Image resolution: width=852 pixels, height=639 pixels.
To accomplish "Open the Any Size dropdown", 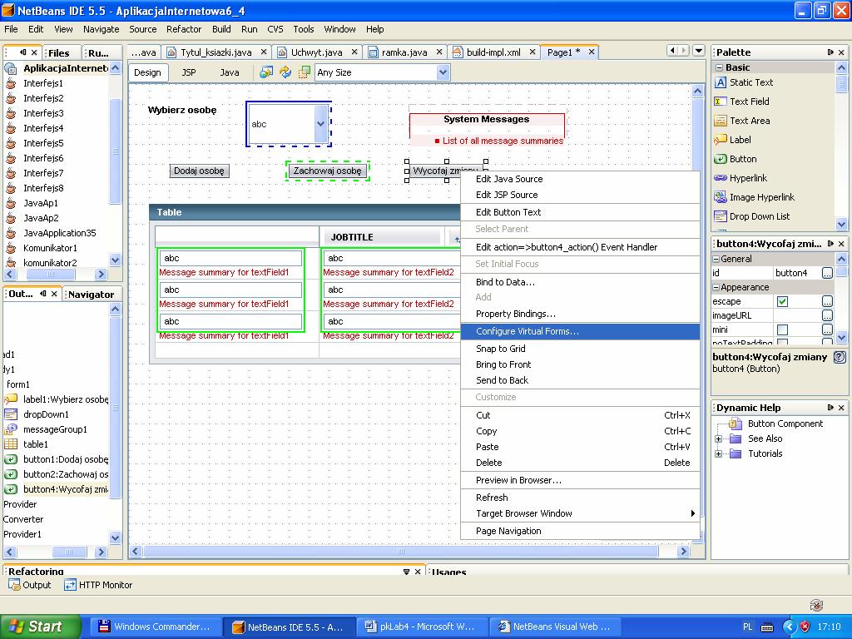I will (443, 72).
